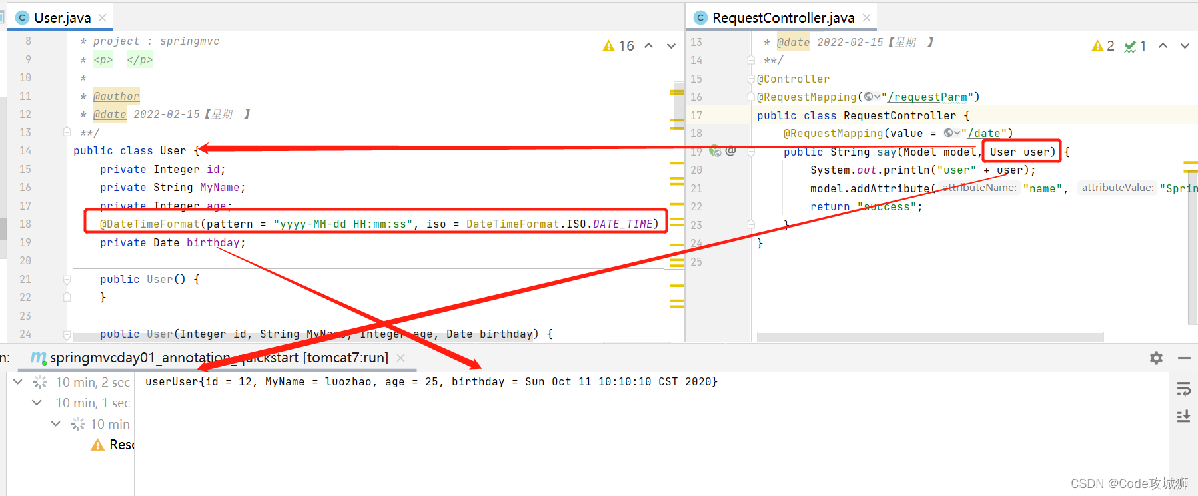Click the class icon on RequestController.java tab

pyautogui.click(x=700, y=18)
